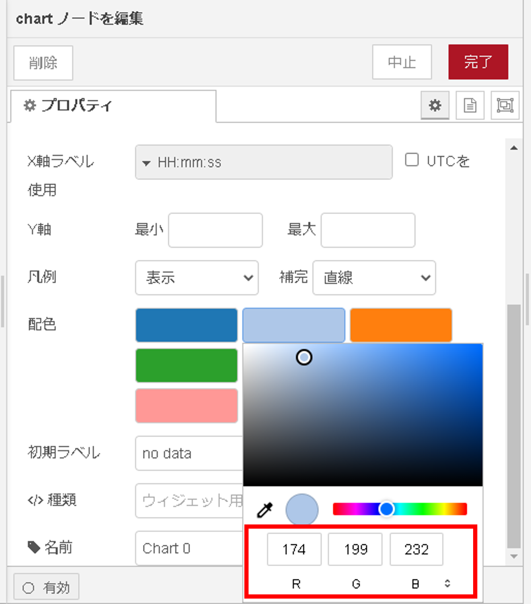Click the scrollbar up arrow
The width and height of the screenshot is (531, 604).
pos(514,148)
